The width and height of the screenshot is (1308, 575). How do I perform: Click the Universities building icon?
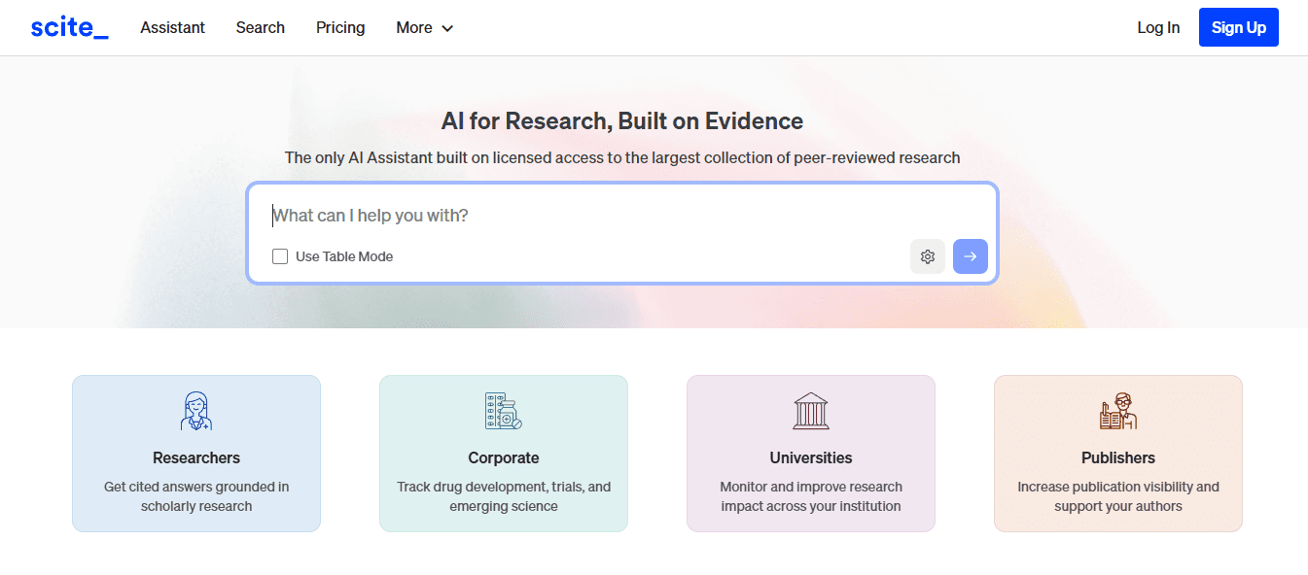811,411
